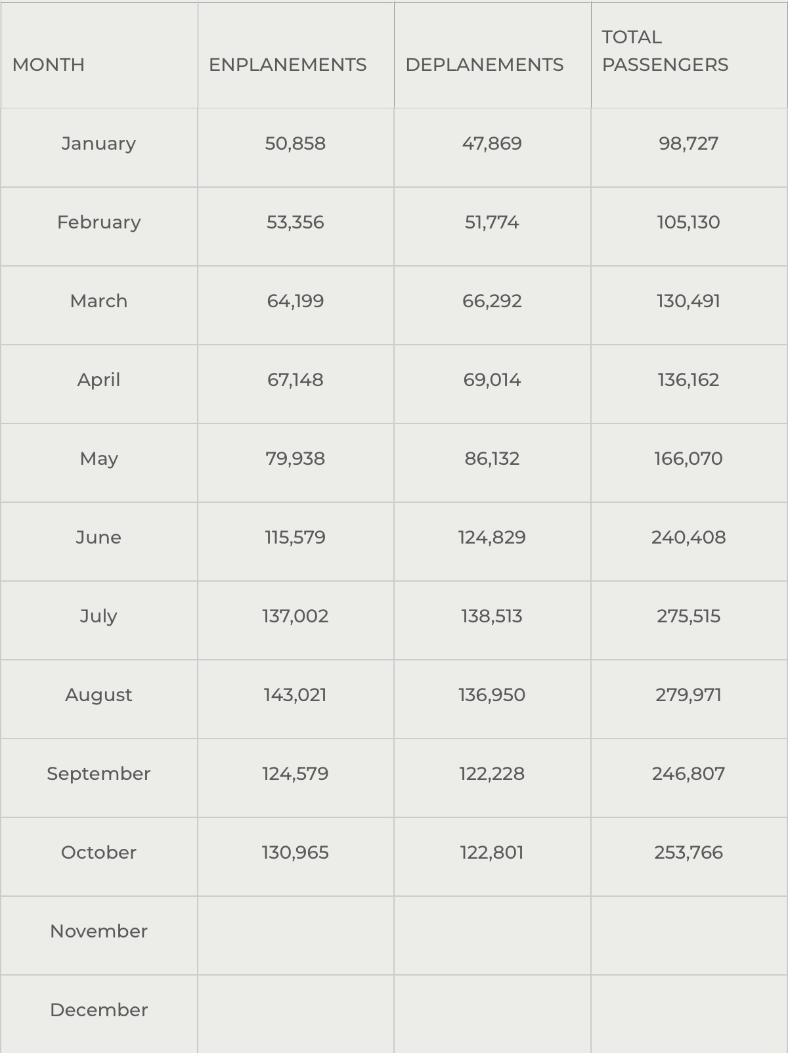Click June deplanements value 124,829
Viewport: 788px width, 1053px height.
point(492,538)
